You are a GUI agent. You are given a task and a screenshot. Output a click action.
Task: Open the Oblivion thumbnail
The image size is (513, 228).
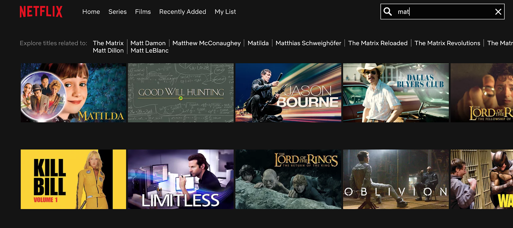pos(396,179)
